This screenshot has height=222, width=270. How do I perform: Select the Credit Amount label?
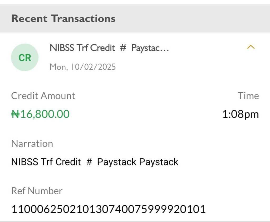pyautogui.click(x=43, y=96)
